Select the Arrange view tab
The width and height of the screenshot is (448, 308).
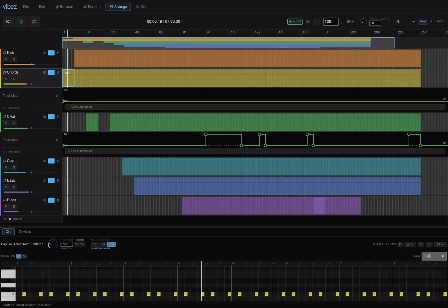pos(118,7)
